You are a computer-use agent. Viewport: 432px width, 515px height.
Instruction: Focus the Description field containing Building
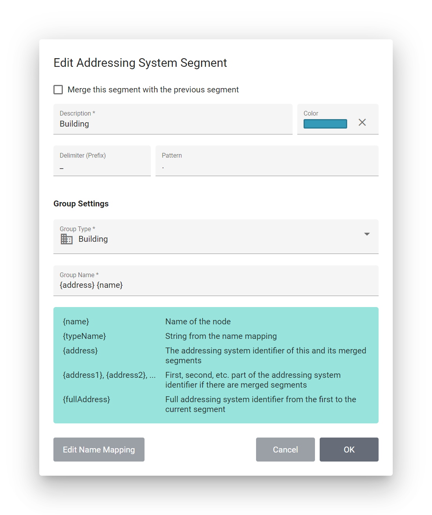coord(173,124)
